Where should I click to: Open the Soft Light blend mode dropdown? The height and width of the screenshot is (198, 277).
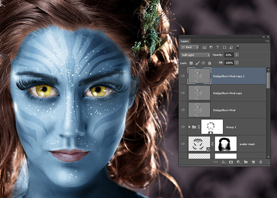click(195, 55)
